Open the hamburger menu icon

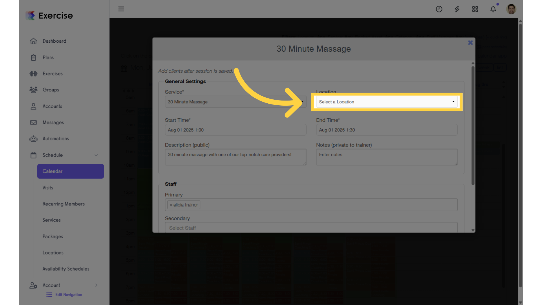tap(121, 9)
